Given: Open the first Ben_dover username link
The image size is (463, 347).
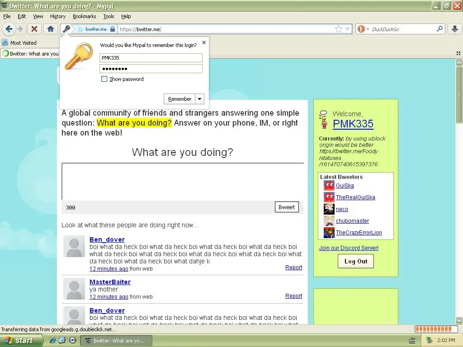Looking at the screenshot, I should (107, 239).
